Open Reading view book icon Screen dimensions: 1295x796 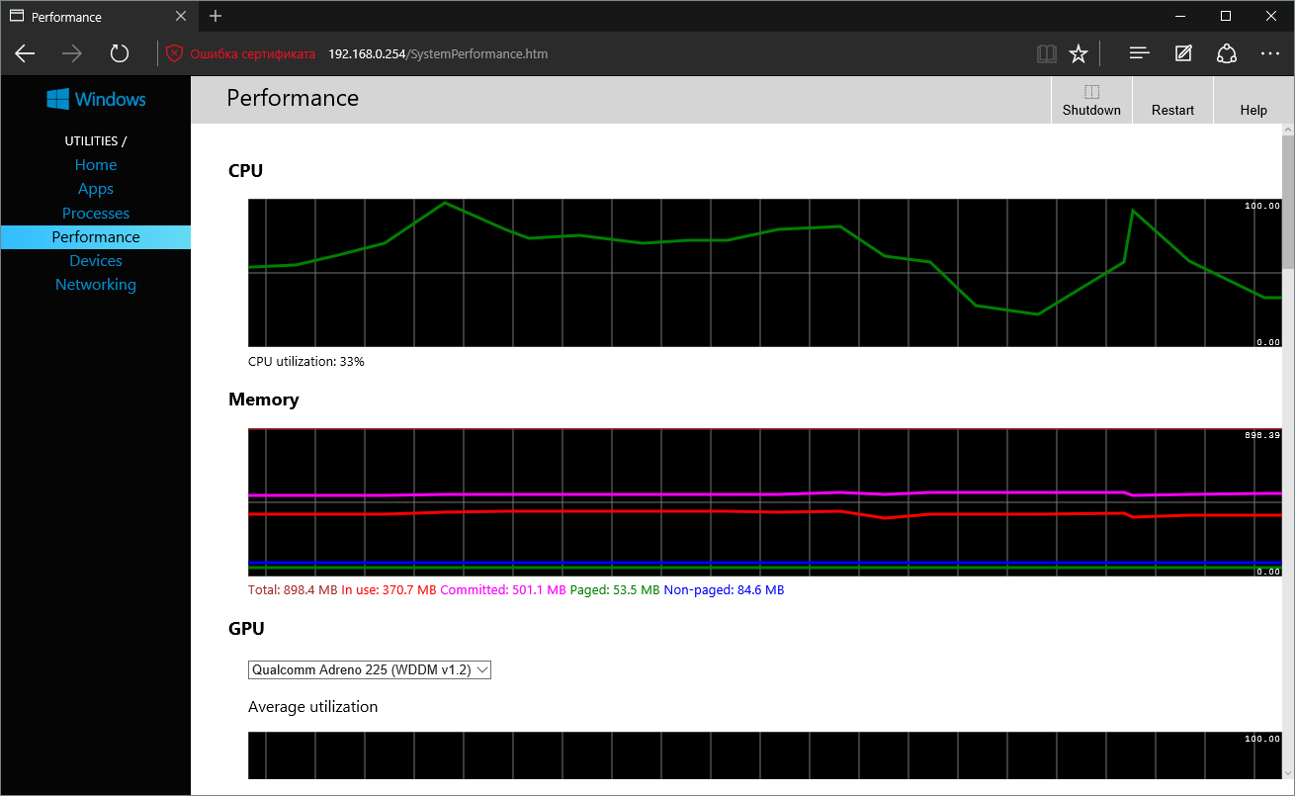coord(1046,53)
